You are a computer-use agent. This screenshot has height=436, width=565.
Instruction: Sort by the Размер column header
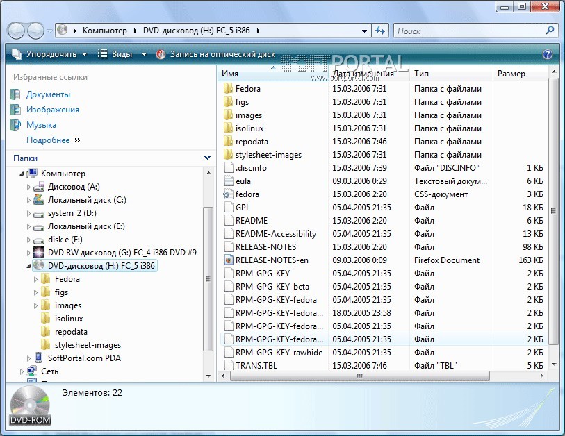pyautogui.click(x=520, y=74)
